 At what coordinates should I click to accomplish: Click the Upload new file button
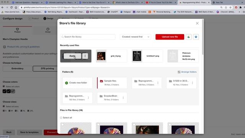(x=170, y=37)
